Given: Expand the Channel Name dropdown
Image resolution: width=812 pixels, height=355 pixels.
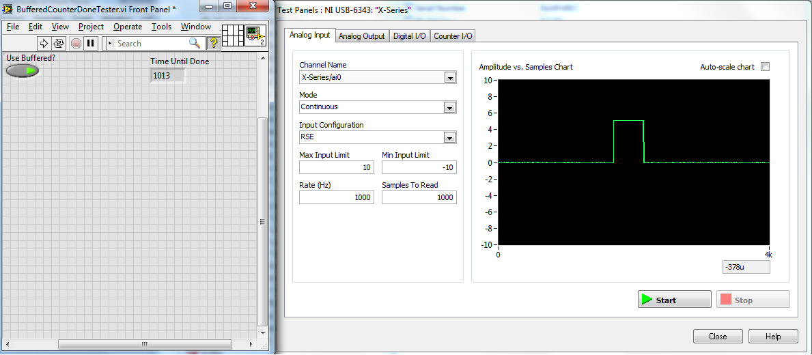Looking at the screenshot, I should pos(449,78).
